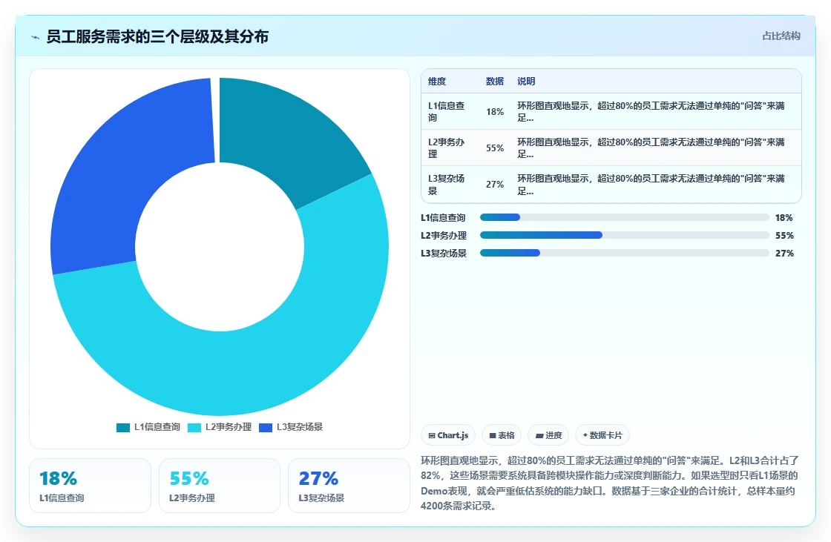Click the 数据 column header
Screen dimensions: 831x542
click(x=494, y=81)
